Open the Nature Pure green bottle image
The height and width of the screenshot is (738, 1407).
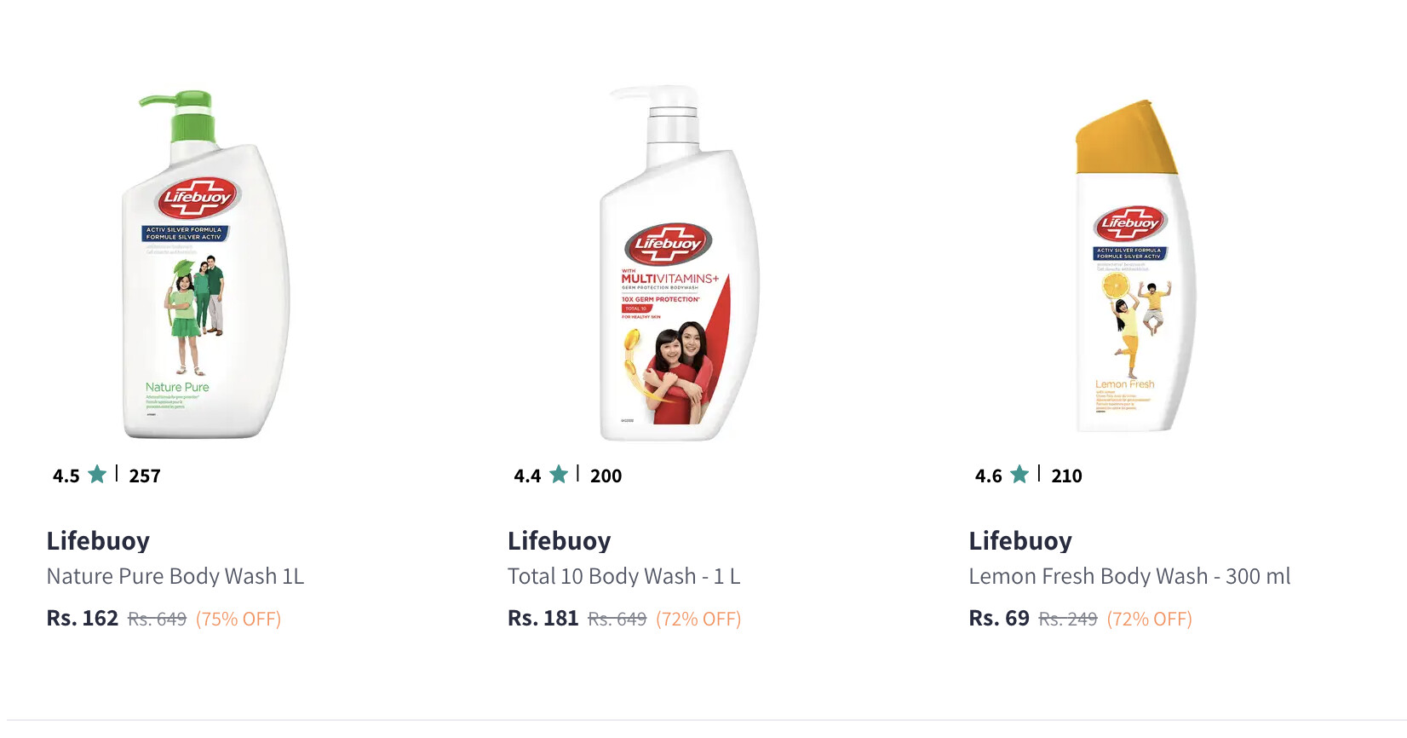[204, 264]
